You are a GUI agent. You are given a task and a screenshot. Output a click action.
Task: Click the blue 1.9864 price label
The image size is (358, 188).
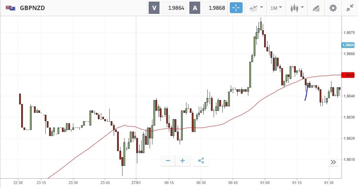[x=348, y=45]
